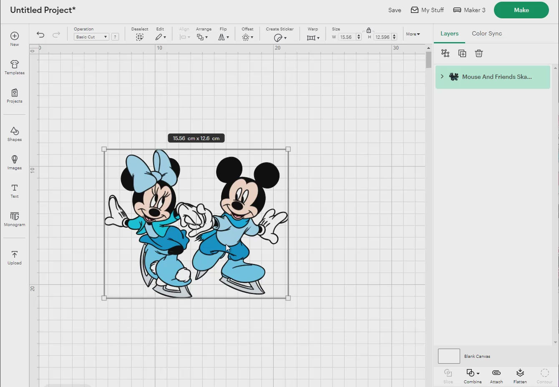The width and height of the screenshot is (559, 387).
Task: Delete layer with trash icon
Action: (479, 53)
